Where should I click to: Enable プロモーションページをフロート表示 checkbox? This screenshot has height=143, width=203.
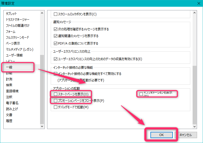click(x=55, y=101)
